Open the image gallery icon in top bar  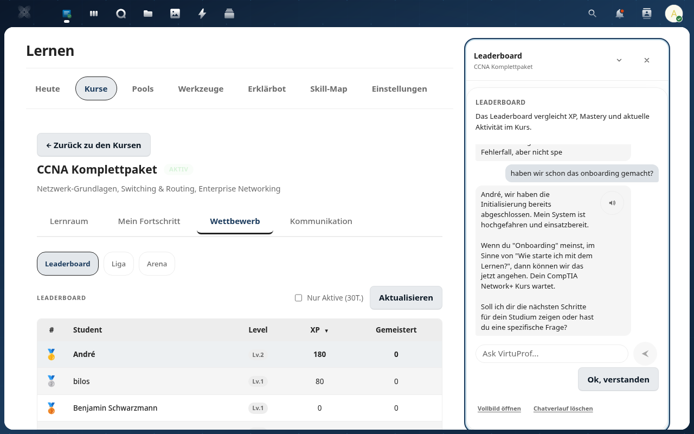pos(175,14)
